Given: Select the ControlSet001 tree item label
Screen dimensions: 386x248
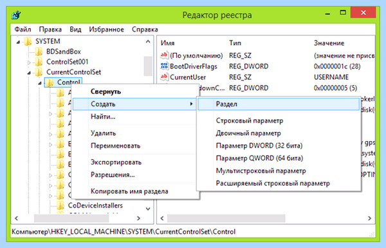Looking at the screenshot, I should pyautogui.click(x=67, y=62).
